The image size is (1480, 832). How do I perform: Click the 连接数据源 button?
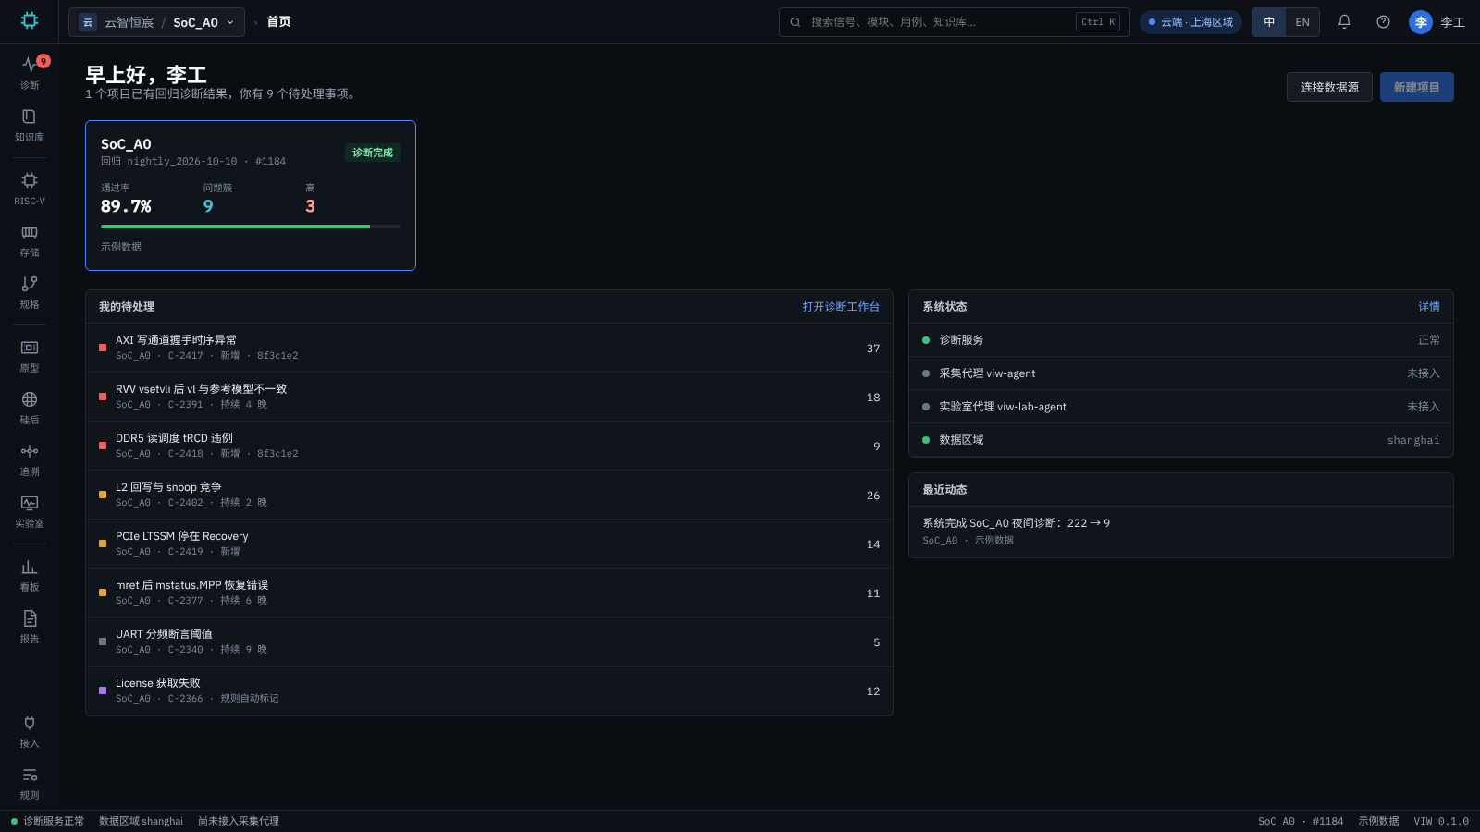pyautogui.click(x=1329, y=87)
